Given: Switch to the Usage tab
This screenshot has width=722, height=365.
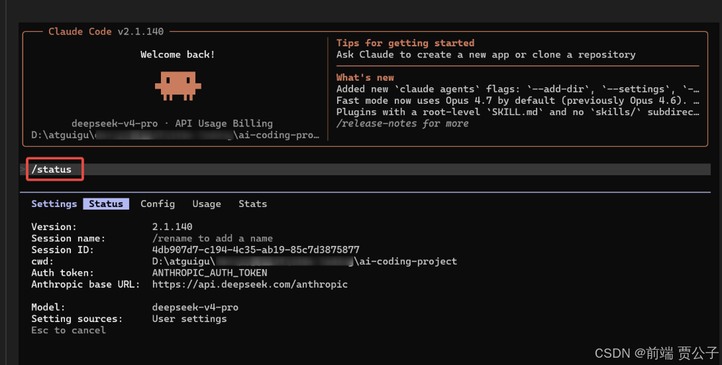Looking at the screenshot, I should pyautogui.click(x=207, y=204).
